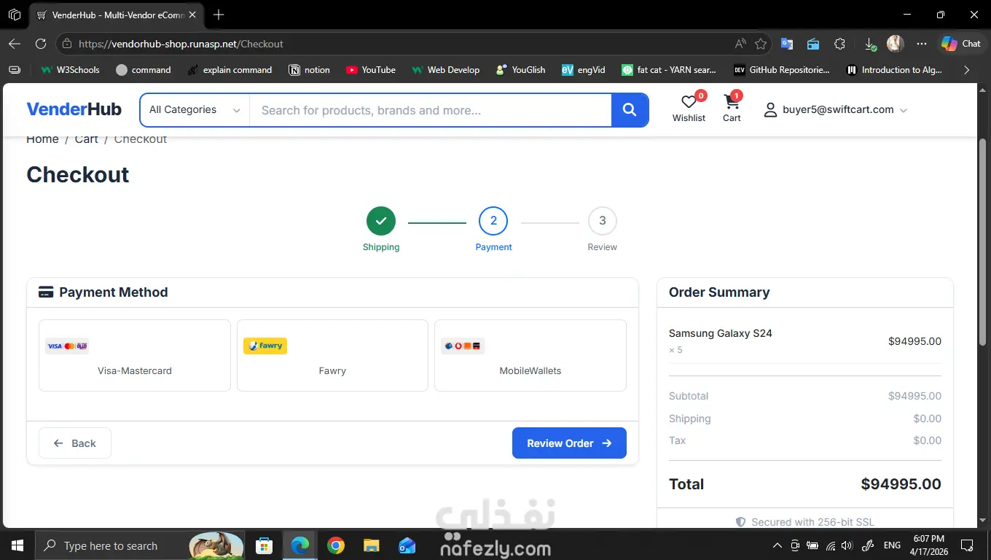Viewport: 991px width, 560px height.
Task: Open the tab actions menu icon
Action: pos(15,15)
